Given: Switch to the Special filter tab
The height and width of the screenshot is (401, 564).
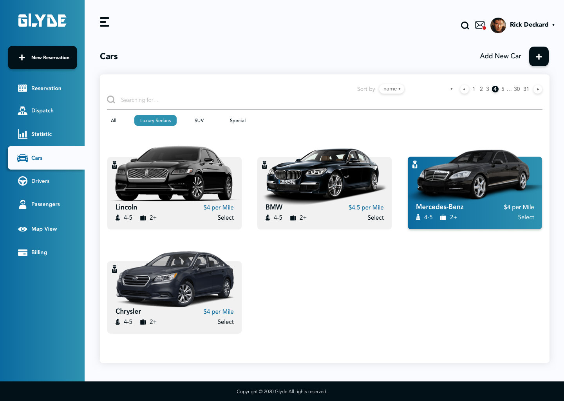Looking at the screenshot, I should pos(238,121).
